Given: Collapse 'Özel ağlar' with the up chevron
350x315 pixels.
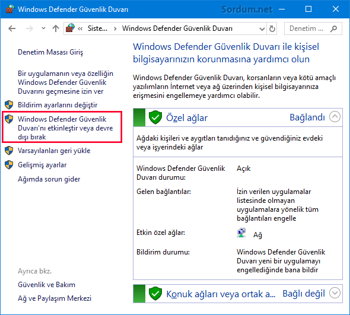Looking at the screenshot, I should [335, 117].
